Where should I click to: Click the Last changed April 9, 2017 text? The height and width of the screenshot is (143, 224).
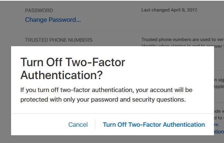point(170,10)
